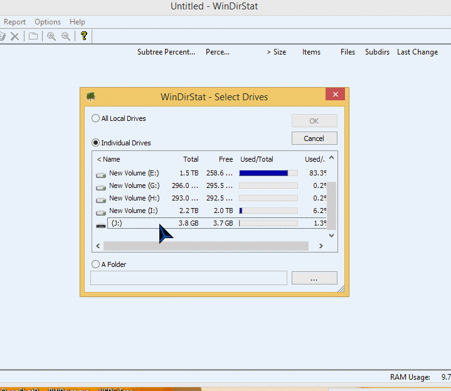Select New Volume (I:) drive row
The image size is (451, 391).
(211, 211)
